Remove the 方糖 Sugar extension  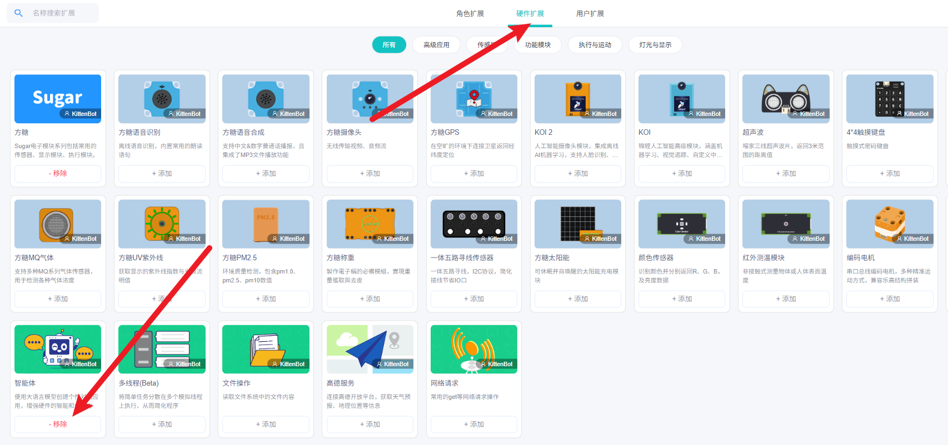58,174
